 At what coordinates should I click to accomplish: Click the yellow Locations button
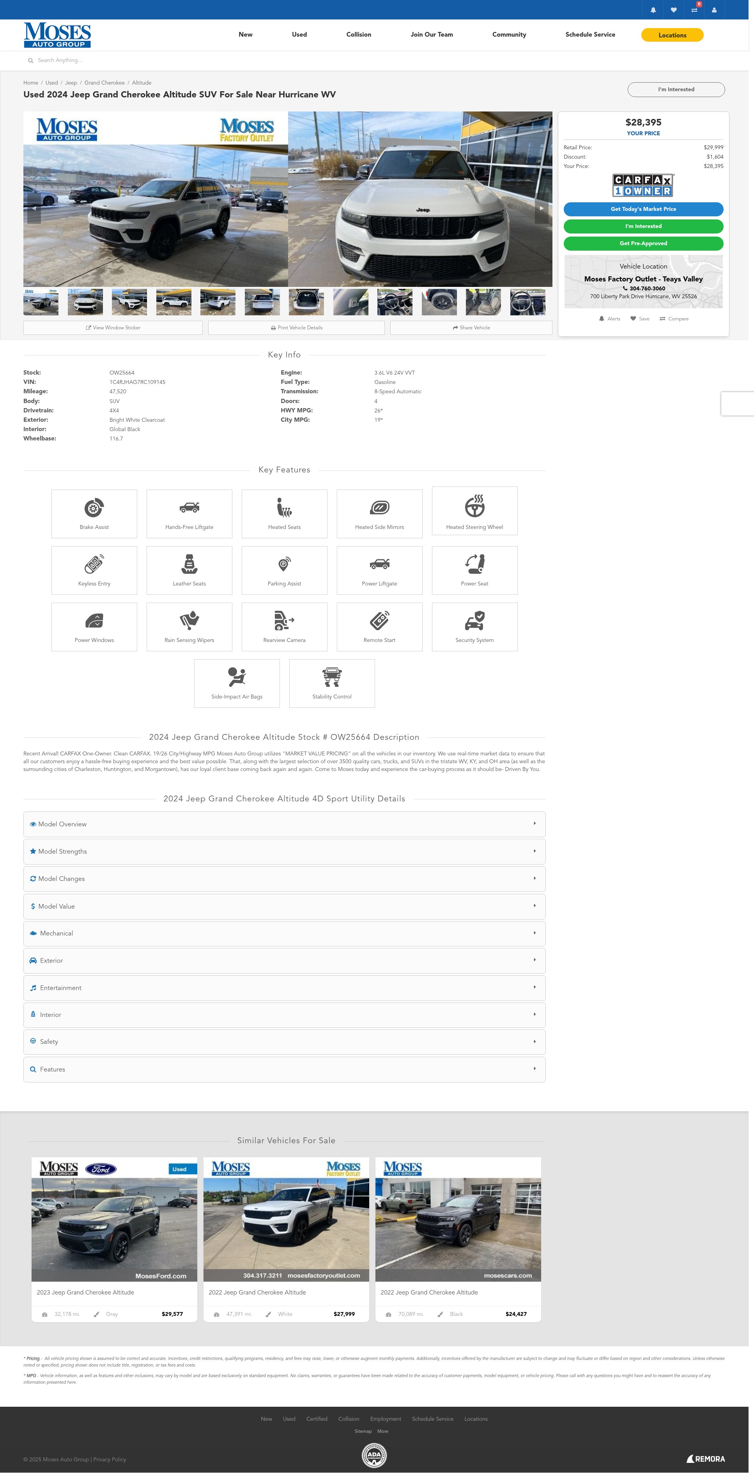(x=672, y=35)
